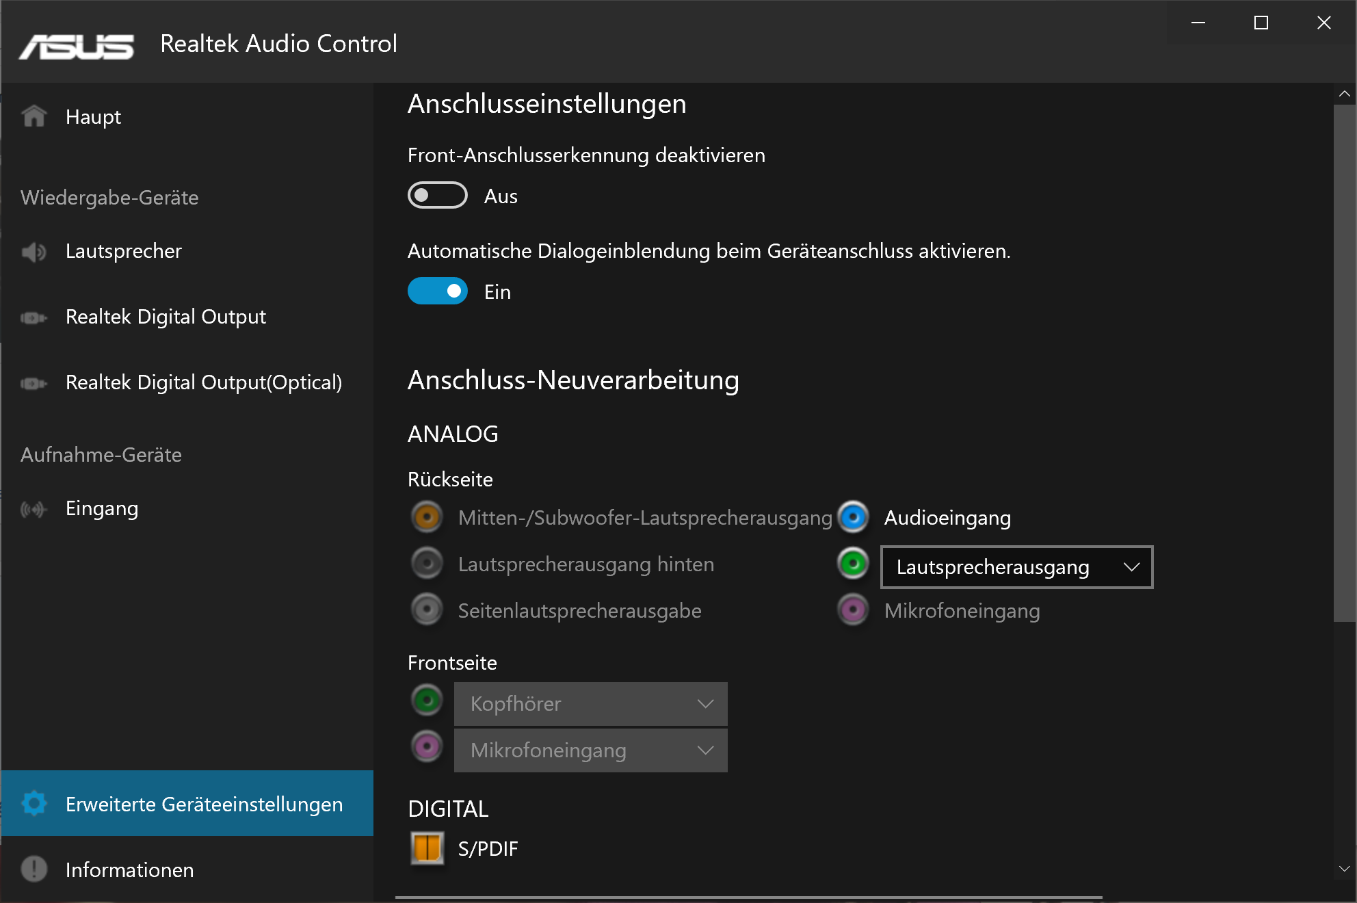This screenshot has height=903, width=1357.
Task: Expand the front Kopfhörer dropdown
Action: pyautogui.click(x=590, y=704)
